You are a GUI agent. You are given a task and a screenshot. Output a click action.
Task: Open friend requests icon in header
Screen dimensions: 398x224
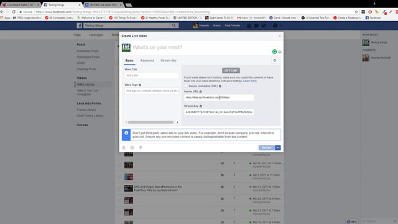click(x=249, y=26)
